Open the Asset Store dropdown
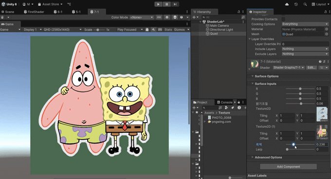The width and height of the screenshot is (331, 179). point(50,4)
